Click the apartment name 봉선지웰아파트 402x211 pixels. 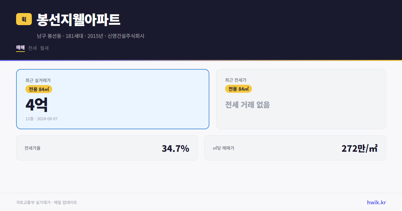(x=78, y=19)
